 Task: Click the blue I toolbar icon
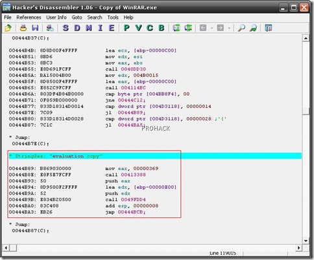coord(101,28)
